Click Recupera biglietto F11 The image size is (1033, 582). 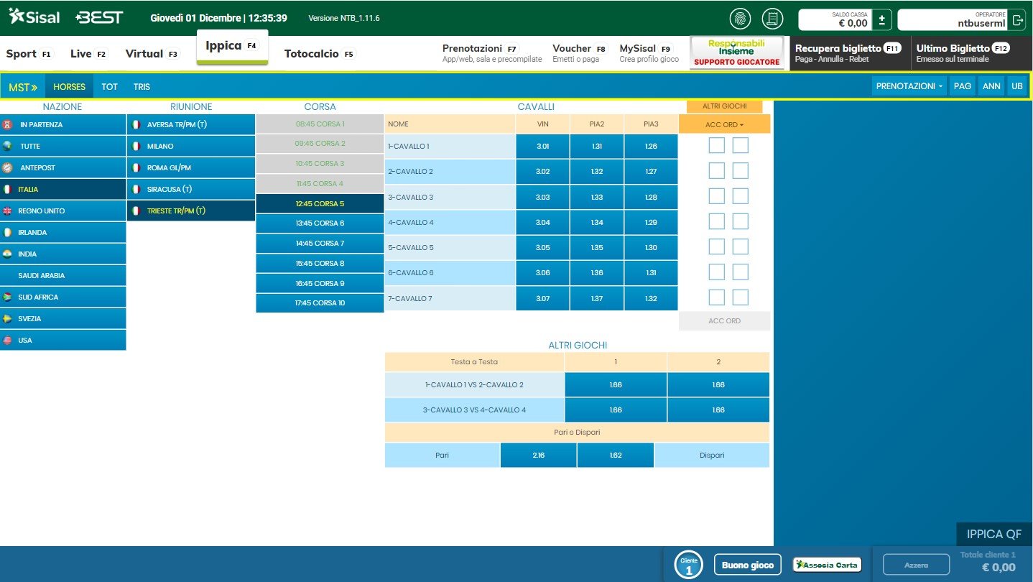(x=850, y=53)
